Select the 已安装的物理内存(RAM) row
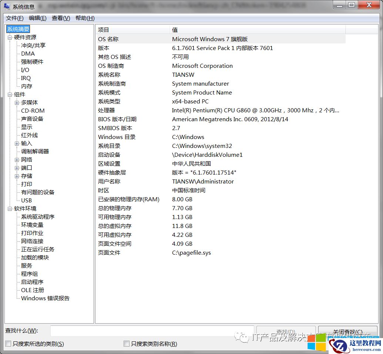The height and width of the screenshot is (354, 383). click(221, 199)
